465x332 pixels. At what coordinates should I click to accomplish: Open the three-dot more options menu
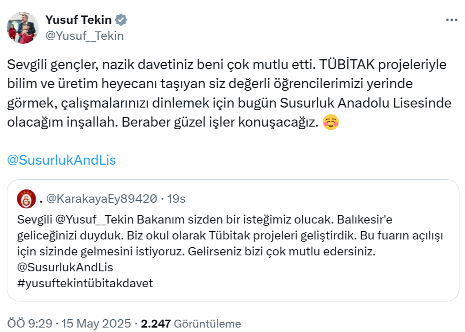coord(451,20)
